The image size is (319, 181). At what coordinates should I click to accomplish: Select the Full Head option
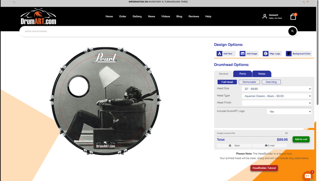click(227, 82)
